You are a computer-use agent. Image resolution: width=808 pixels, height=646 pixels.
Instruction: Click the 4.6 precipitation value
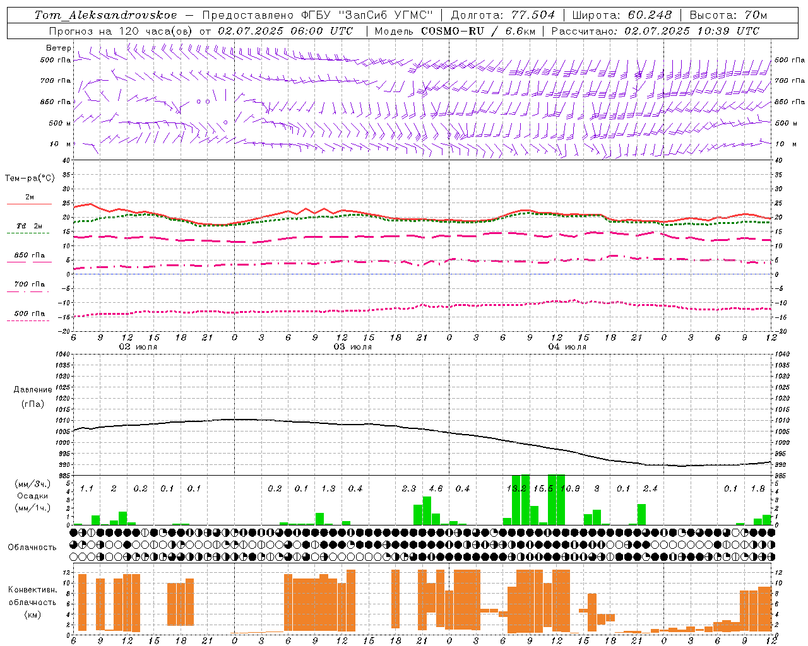tap(436, 489)
